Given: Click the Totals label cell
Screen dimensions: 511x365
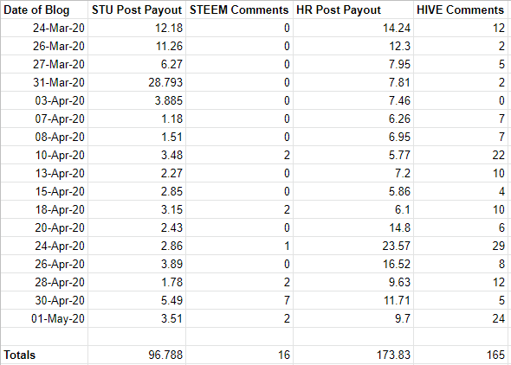Looking at the screenshot, I should (x=44, y=355).
